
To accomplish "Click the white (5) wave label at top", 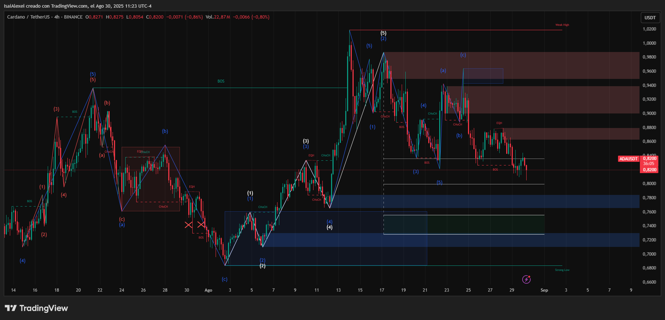I will coord(383,33).
